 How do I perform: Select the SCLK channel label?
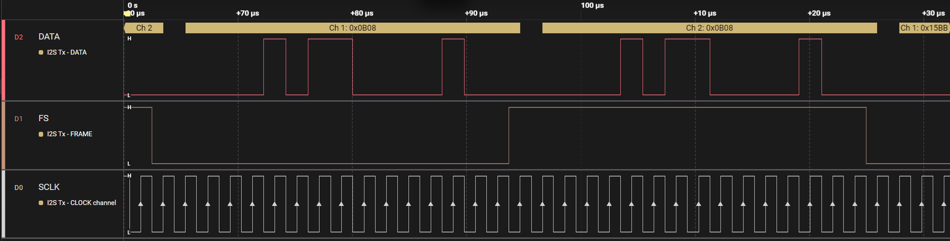click(49, 187)
